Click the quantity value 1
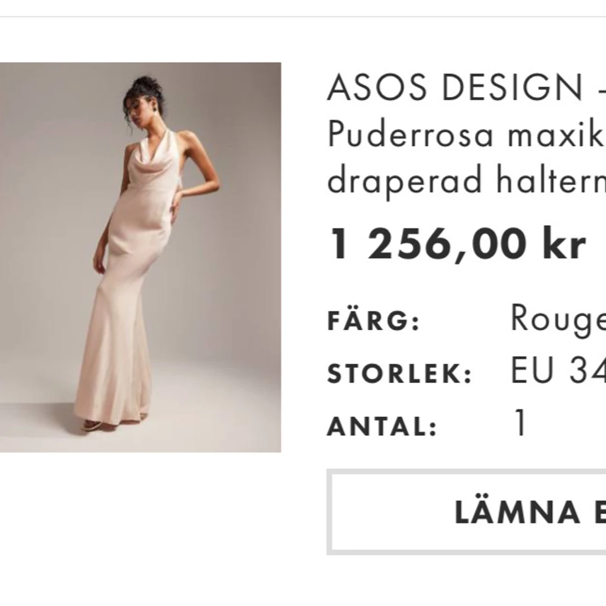 [x=520, y=422]
